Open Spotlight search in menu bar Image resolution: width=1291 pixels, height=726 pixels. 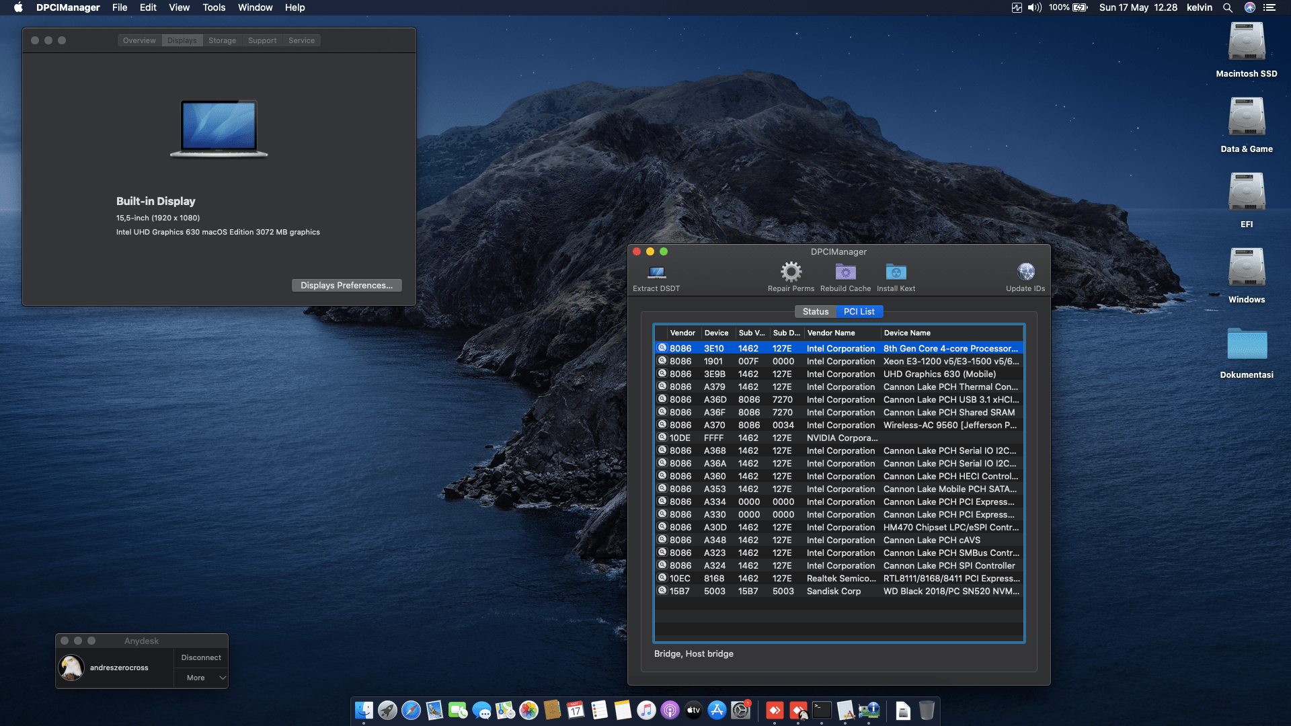pos(1227,7)
